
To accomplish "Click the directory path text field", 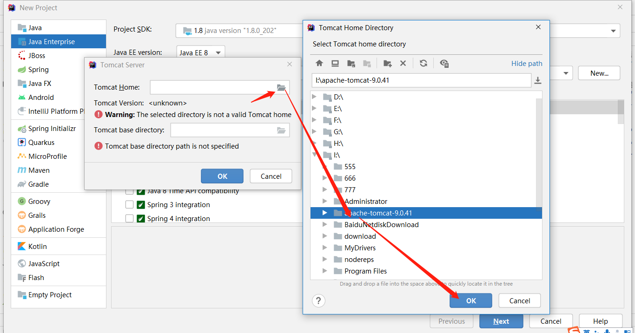I will click(422, 80).
